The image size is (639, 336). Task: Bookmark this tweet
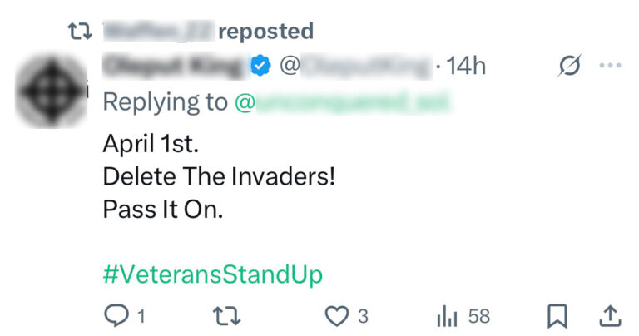tap(557, 316)
